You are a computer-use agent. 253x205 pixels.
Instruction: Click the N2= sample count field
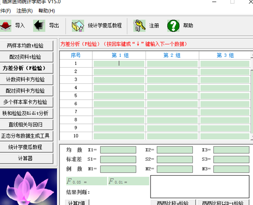[x=175, y=169]
